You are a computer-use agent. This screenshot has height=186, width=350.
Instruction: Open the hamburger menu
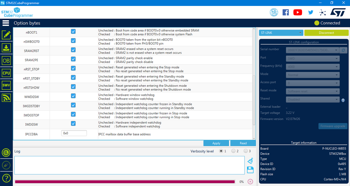(6, 23)
